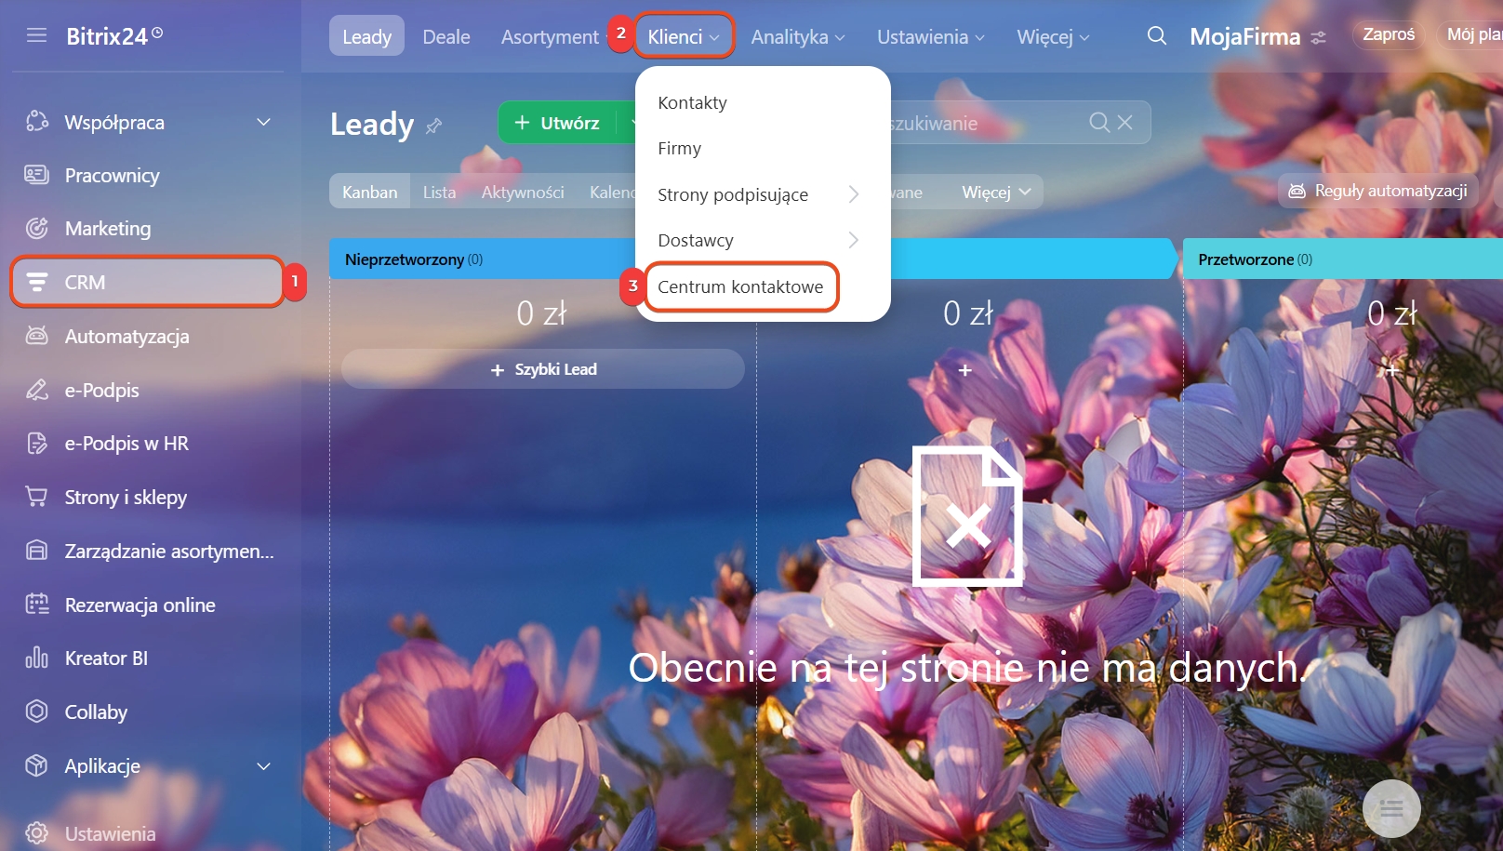Click the settings sliders icon beside MojaFirma
The width and height of the screenshot is (1503, 851).
1318,38
